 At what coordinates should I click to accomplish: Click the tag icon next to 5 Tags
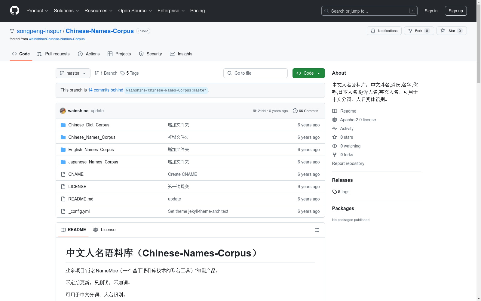coord(123,73)
